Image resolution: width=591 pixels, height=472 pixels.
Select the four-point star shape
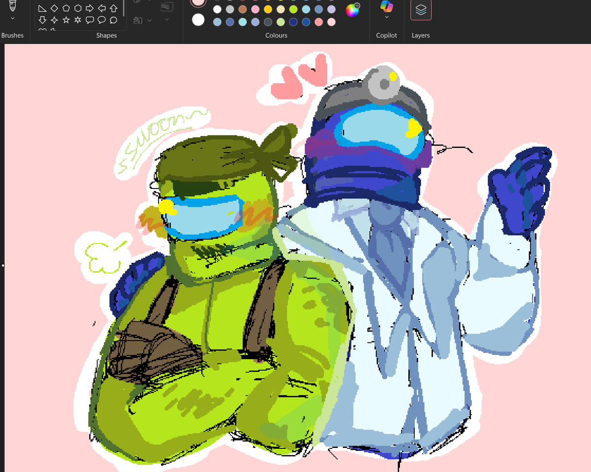tap(54, 20)
